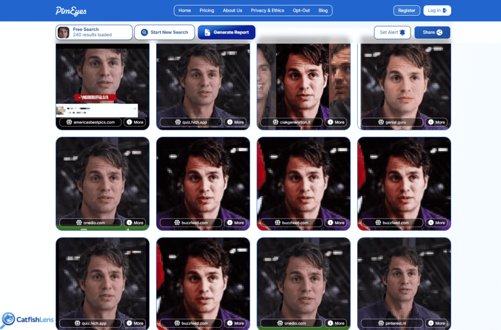Start a new search
Screen dimensions: 501x330
click(164, 32)
